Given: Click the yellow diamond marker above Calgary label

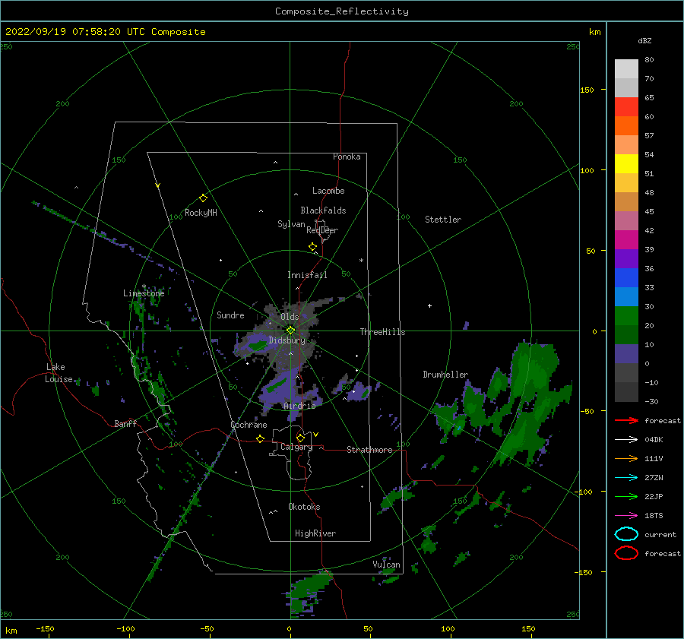Looking at the screenshot, I should click(x=300, y=438).
